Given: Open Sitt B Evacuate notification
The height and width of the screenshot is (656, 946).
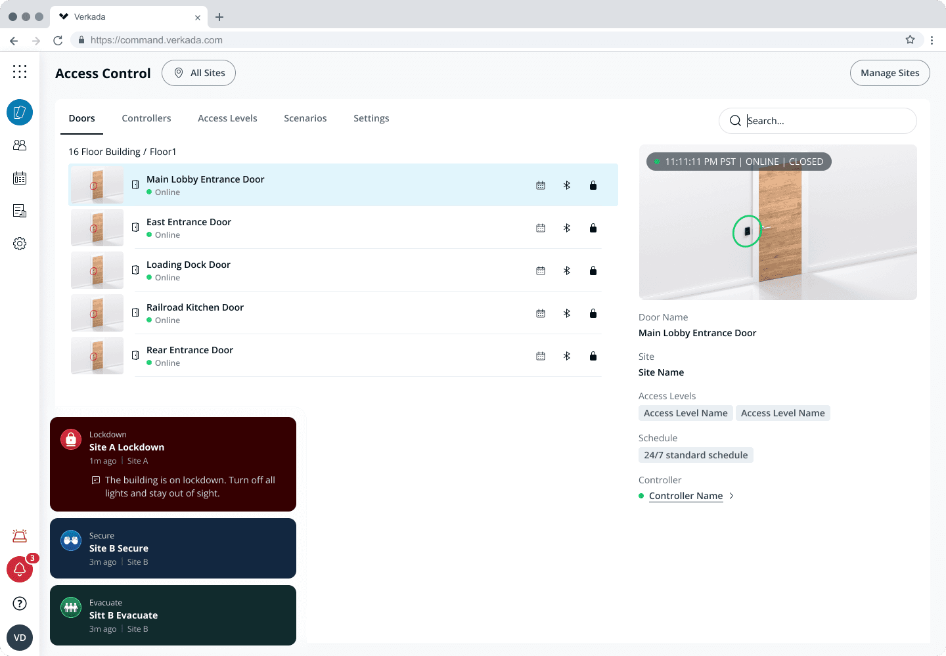Looking at the screenshot, I should click(x=173, y=615).
